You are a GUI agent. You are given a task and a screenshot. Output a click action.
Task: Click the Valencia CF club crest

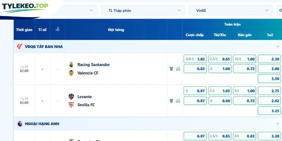71,73
